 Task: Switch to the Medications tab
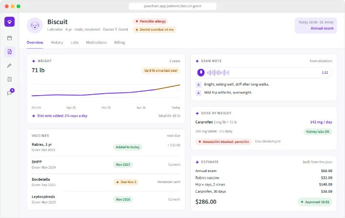96,43
